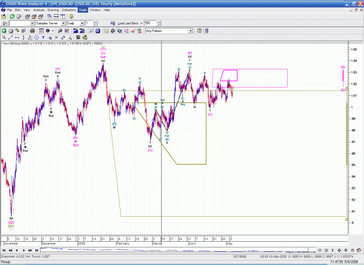Click the printer icon
364x265 pixels.
pyautogui.click(x=32, y=31)
